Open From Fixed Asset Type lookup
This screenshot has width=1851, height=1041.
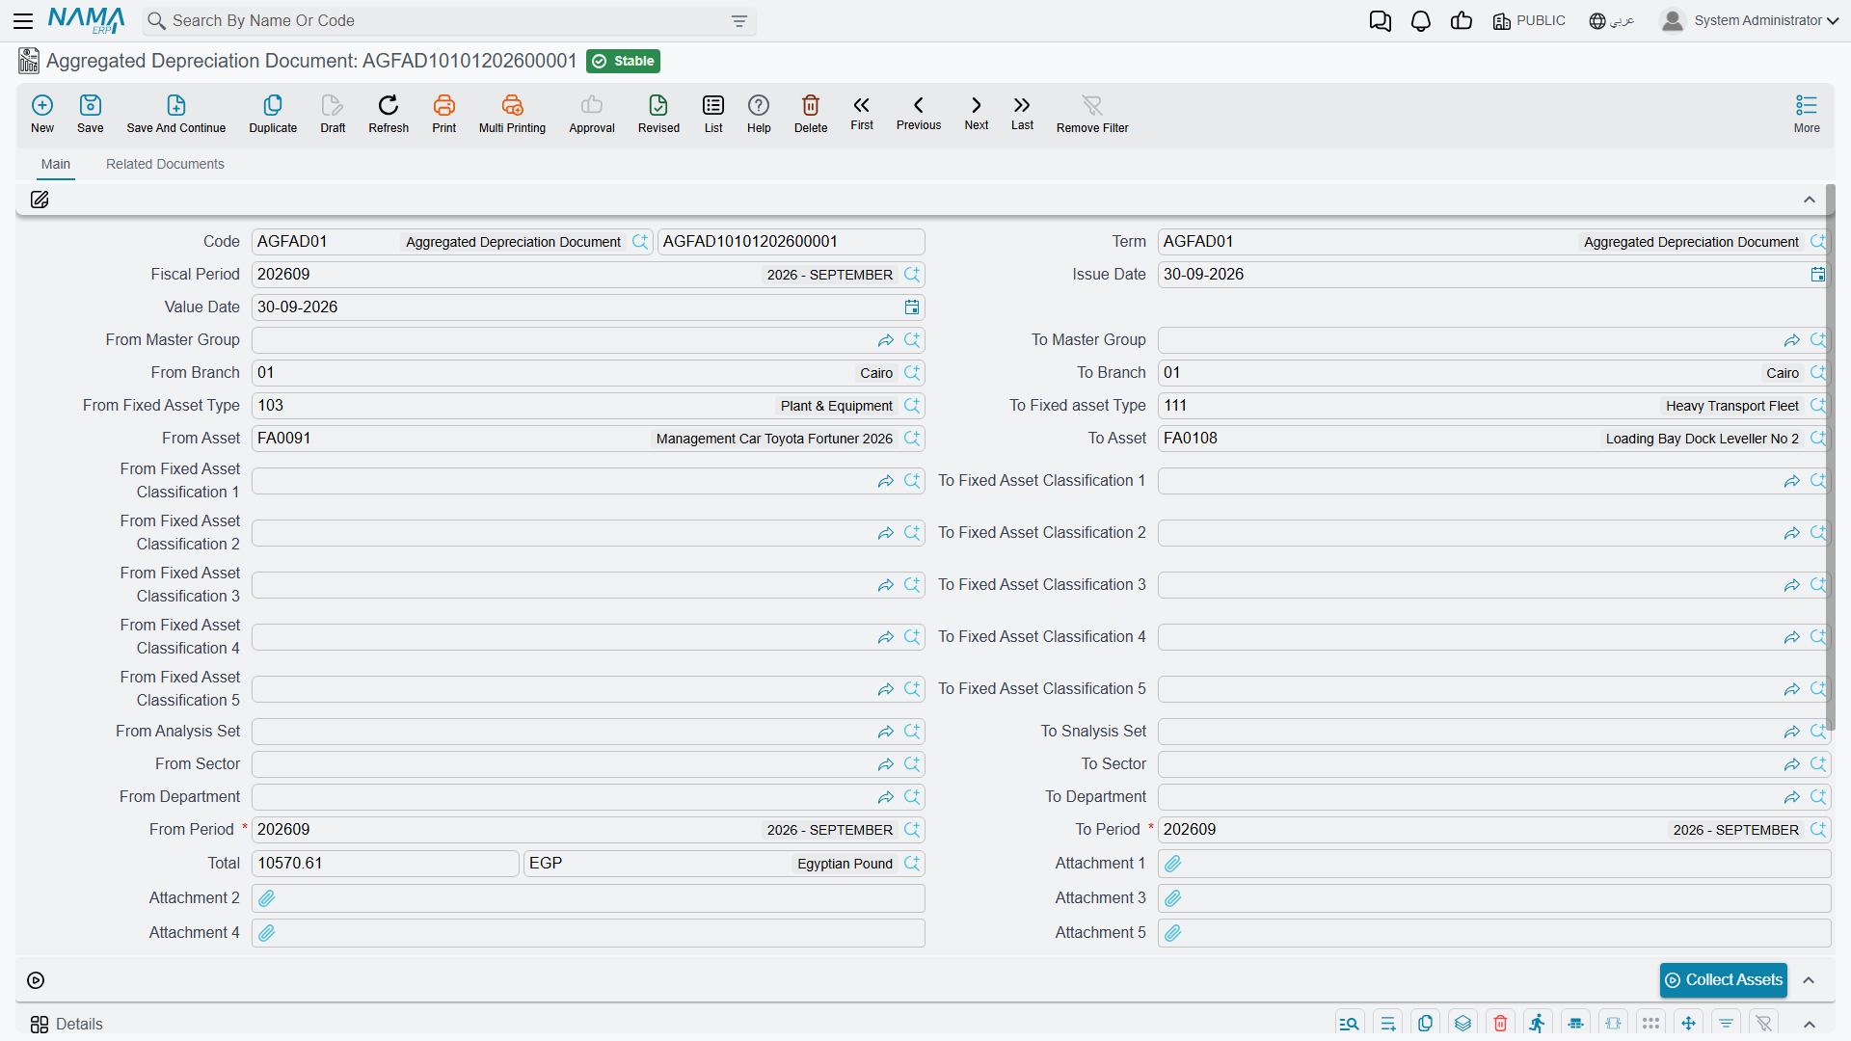coord(912,406)
